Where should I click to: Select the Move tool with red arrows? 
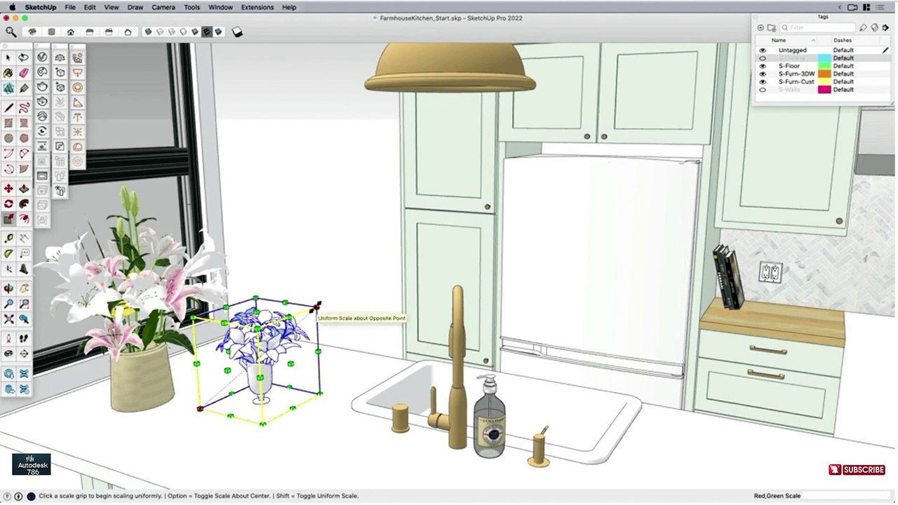[x=8, y=189]
